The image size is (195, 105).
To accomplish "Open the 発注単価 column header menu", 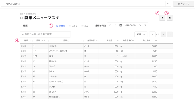I will [x=156, y=41].
